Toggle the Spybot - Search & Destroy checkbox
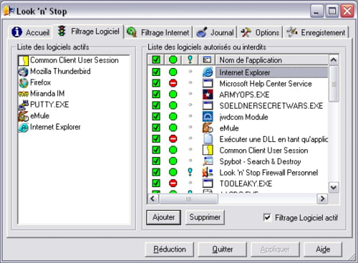Image resolution: width=358 pixels, height=263 pixels. pyautogui.click(x=156, y=161)
